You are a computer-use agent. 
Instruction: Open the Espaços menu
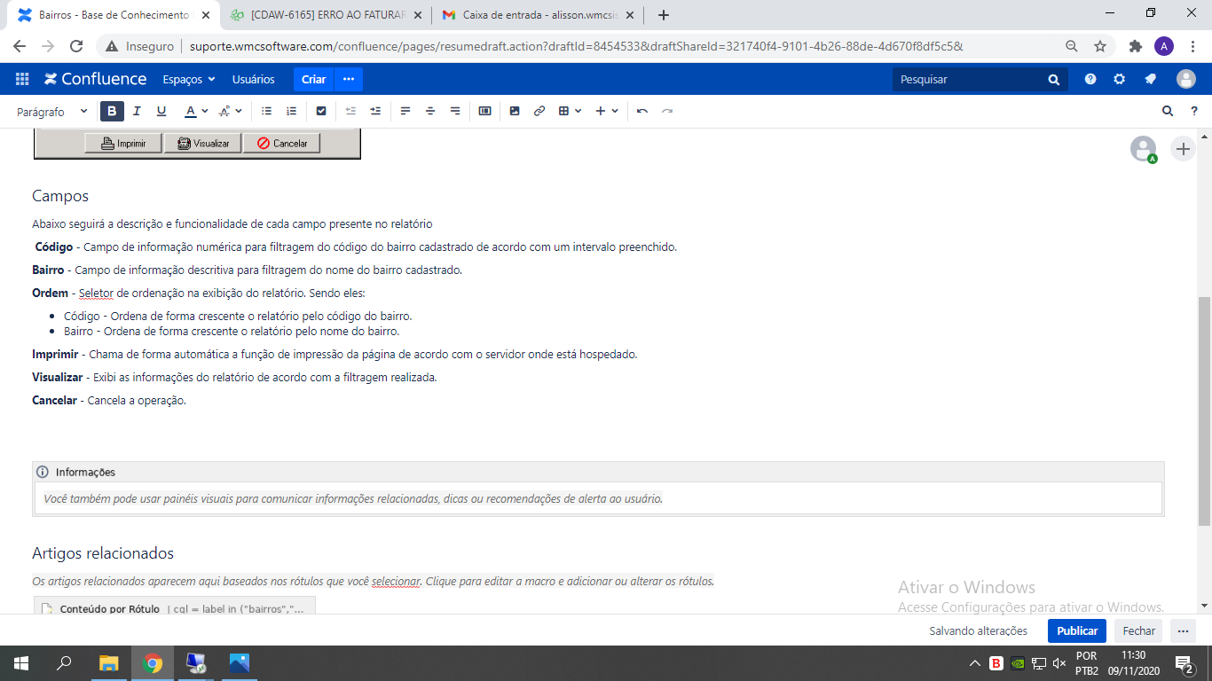pos(188,79)
